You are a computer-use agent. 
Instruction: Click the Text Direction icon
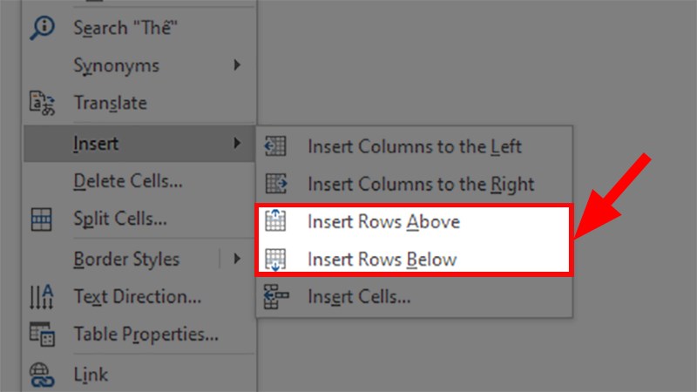[42, 296]
